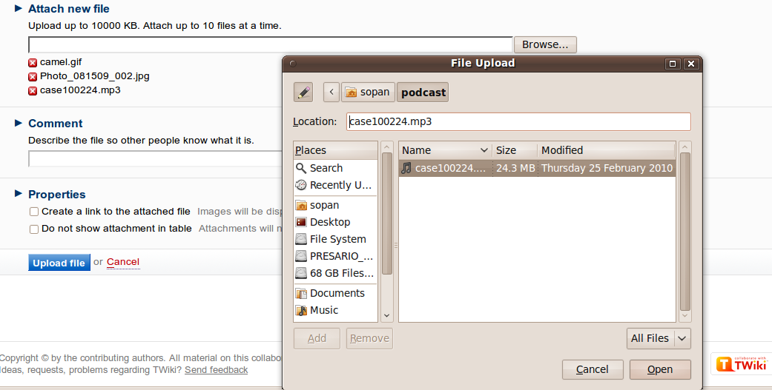This screenshot has width=772, height=390.
Task: Click the sopan path bar button
Action: pos(368,92)
